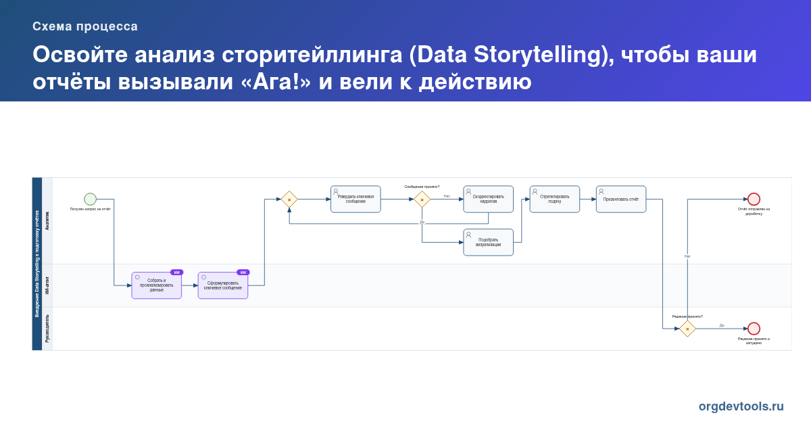The image size is (811, 426).
Task: Click the ИИ badge on "Собрать и проанализировать данные"
Action: click(176, 273)
